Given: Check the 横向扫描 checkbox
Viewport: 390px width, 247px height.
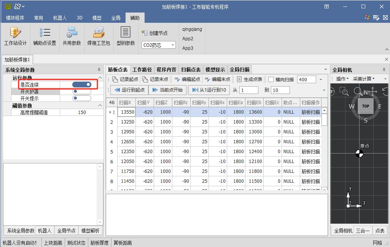Looking at the screenshot, I should coord(271,79).
